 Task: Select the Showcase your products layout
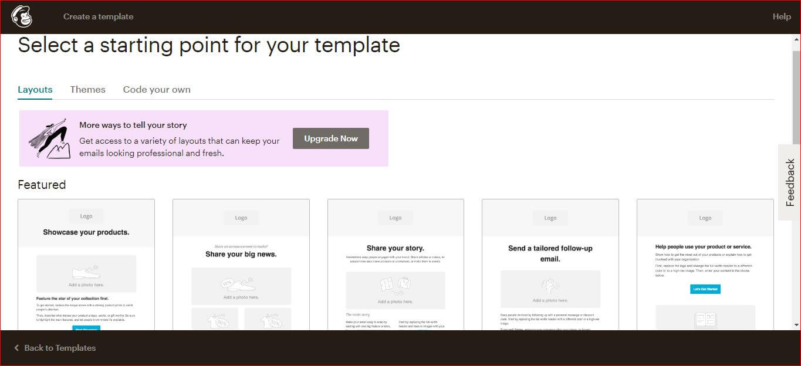coord(86,265)
